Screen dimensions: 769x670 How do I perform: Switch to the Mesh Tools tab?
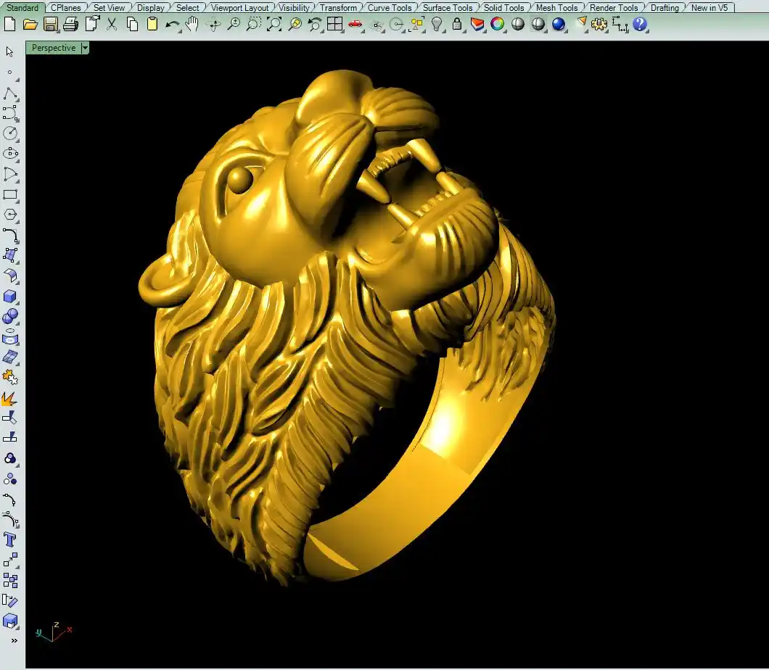tap(556, 8)
